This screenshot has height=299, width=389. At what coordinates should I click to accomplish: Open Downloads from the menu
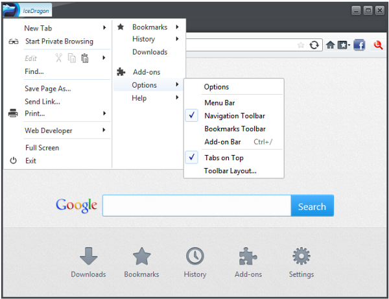(149, 52)
